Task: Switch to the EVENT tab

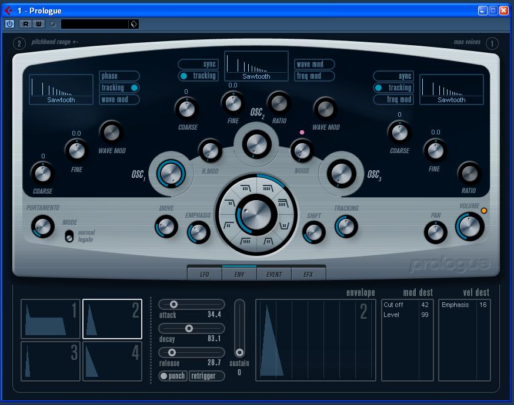Action: (274, 274)
